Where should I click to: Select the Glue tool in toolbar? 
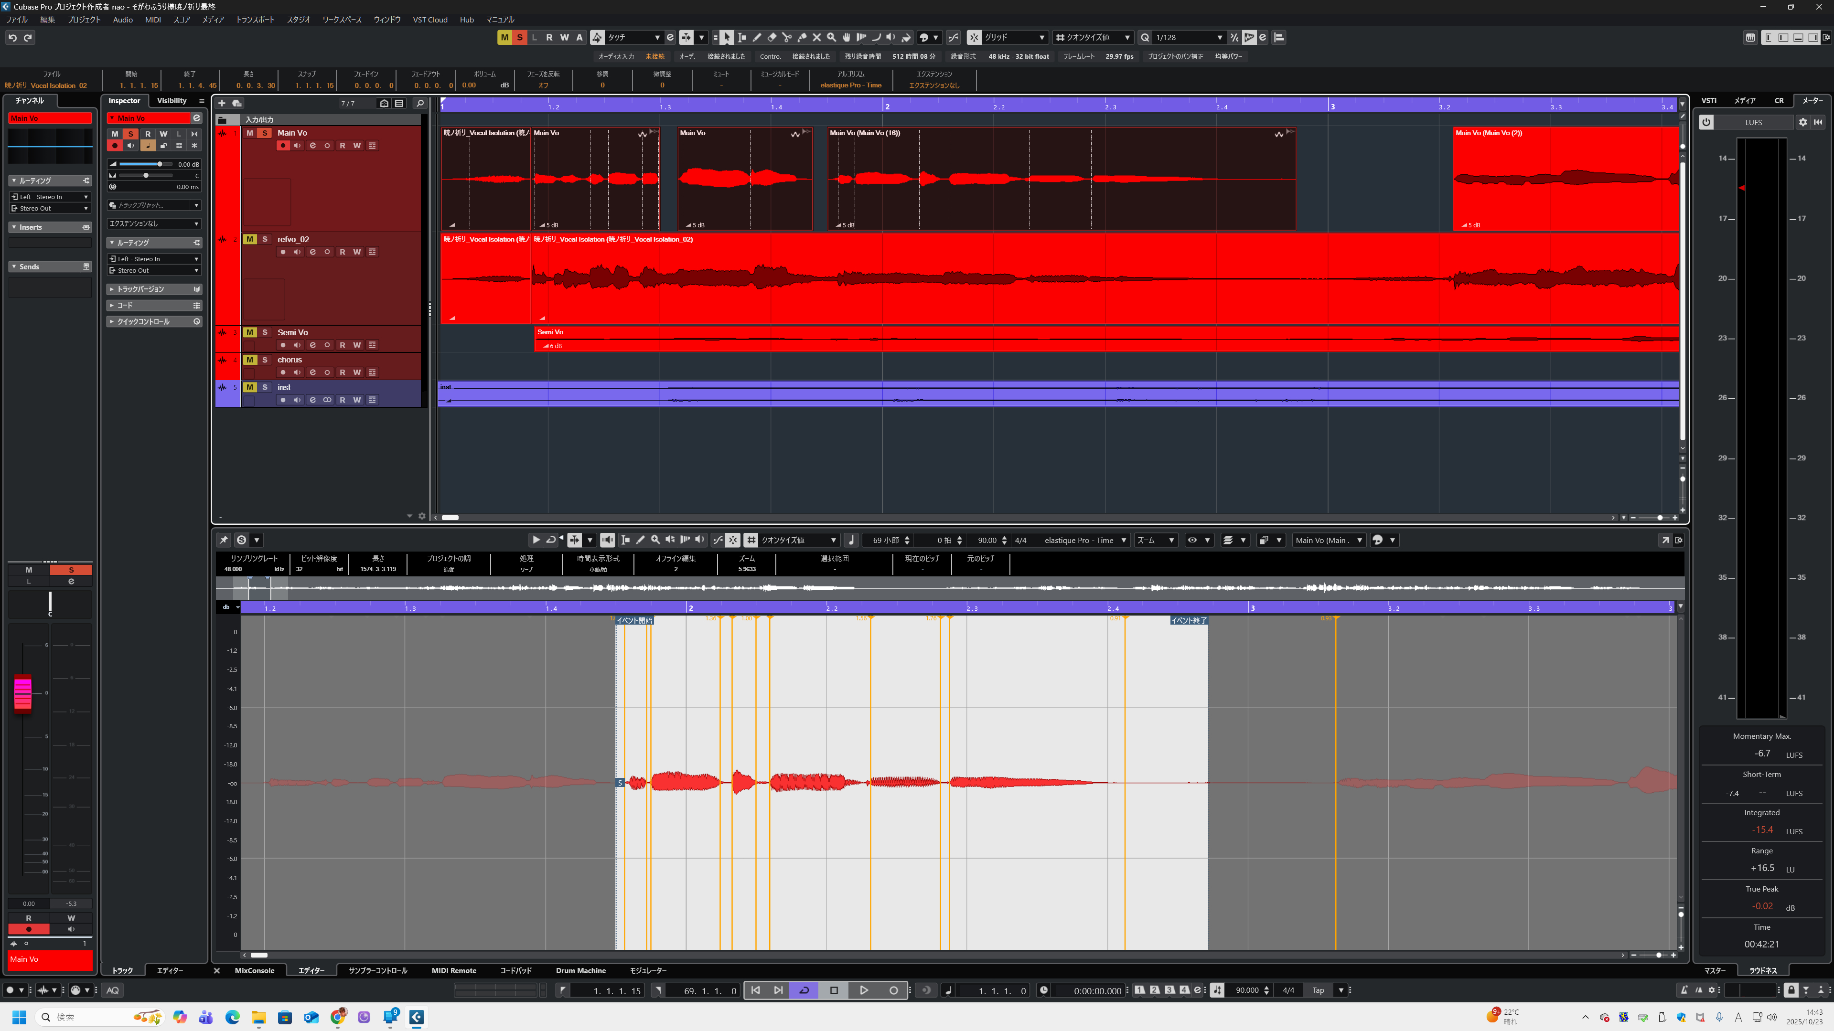[802, 38]
